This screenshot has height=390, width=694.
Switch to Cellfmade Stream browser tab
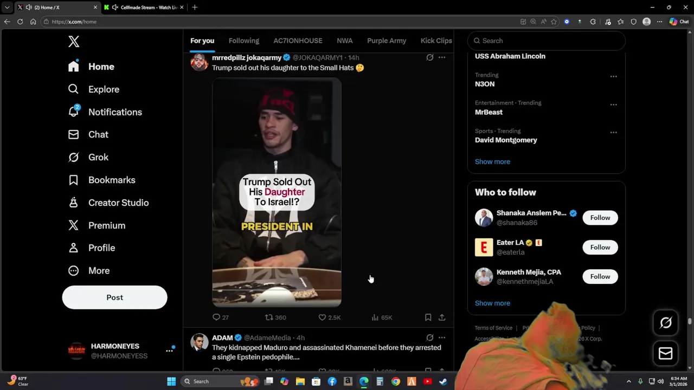tap(144, 7)
